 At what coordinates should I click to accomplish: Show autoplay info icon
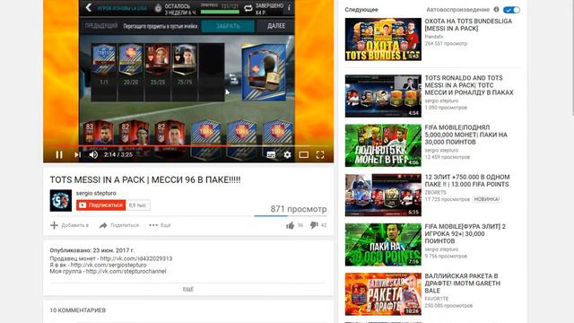(x=496, y=10)
